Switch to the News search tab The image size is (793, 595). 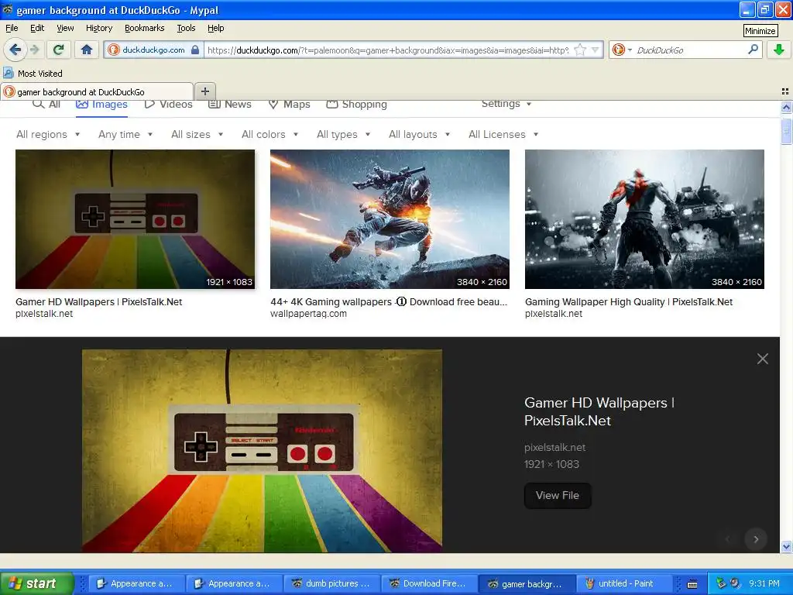(x=230, y=105)
